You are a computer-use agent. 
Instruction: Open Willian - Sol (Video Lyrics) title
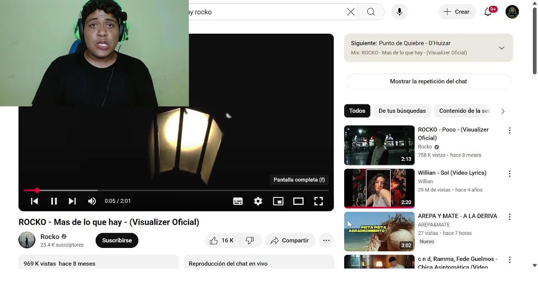click(x=452, y=173)
